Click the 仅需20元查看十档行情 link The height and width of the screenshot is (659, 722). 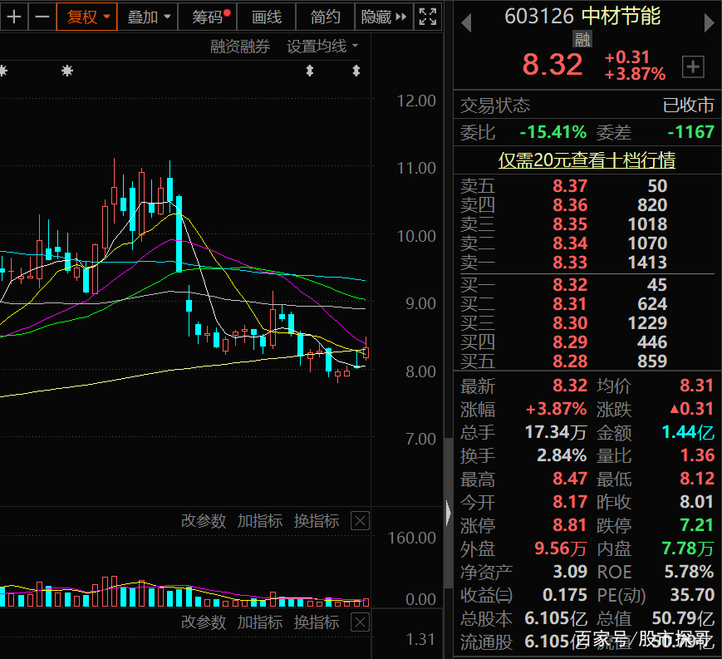coord(587,160)
